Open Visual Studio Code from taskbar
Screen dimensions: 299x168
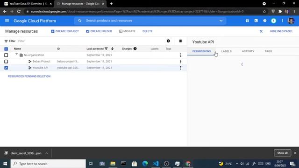156,164
